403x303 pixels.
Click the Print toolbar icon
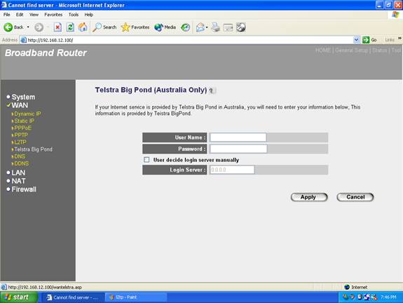216,27
